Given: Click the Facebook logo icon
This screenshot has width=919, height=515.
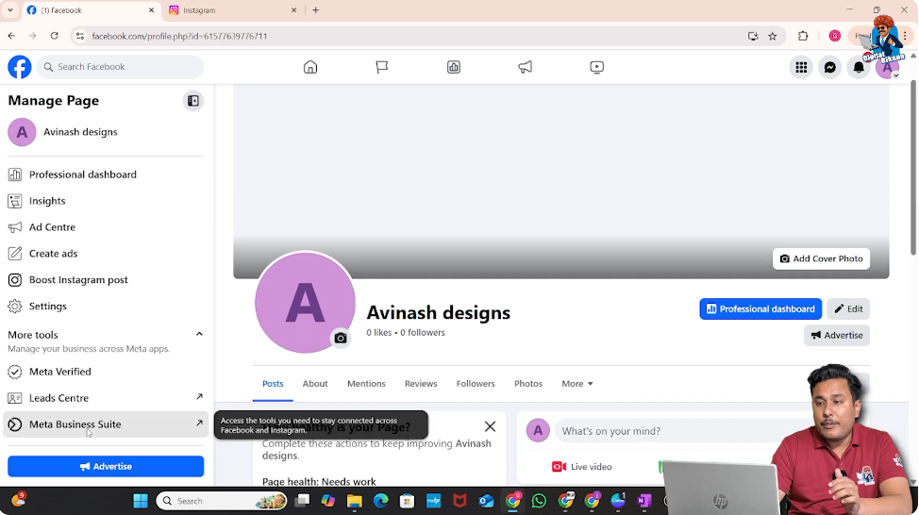Looking at the screenshot, I should [x=19, y=67].
